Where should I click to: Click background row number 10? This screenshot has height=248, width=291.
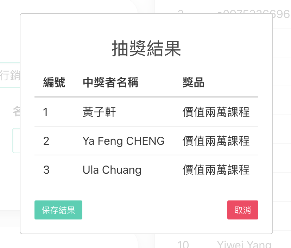point(183,244)
